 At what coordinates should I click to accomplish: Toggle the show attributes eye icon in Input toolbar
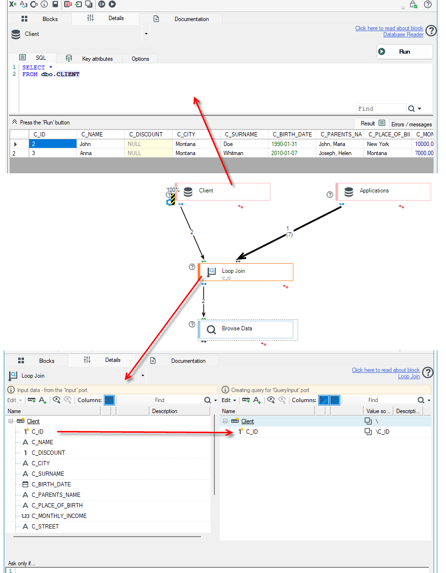click(x=56, y=400)
